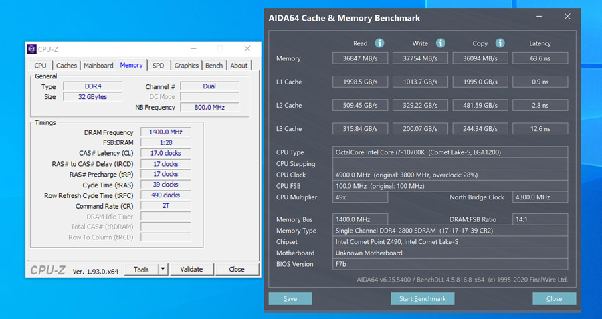Click the Write info icon in AIDA64
Image resolution: width=602 pixels, height=319 pixels.
coord(440,43)
